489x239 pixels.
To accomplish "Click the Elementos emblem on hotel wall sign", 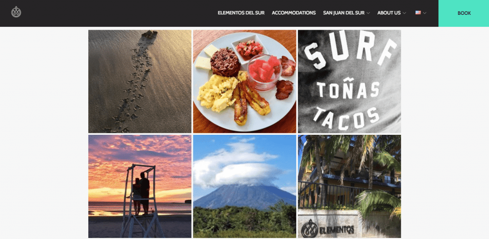I will click(x=309, y=228).
